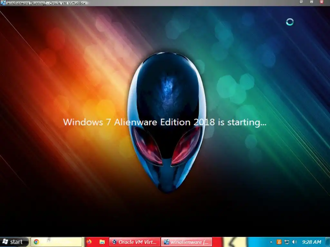Open the network connection tray icon
Screen dimensions: 330x247
286,242
